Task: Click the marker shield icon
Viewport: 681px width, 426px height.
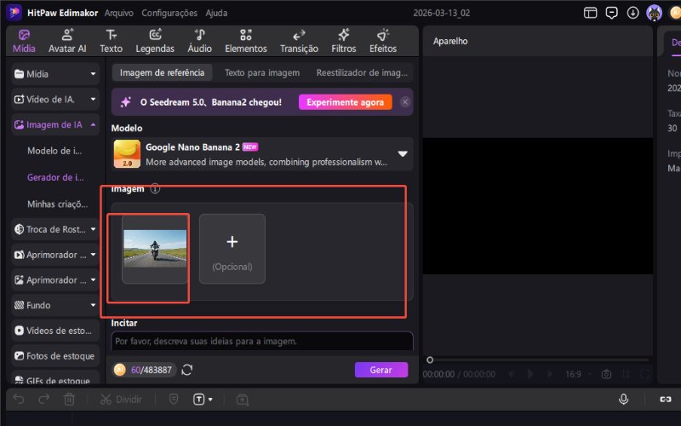Action: pos(174,399)
